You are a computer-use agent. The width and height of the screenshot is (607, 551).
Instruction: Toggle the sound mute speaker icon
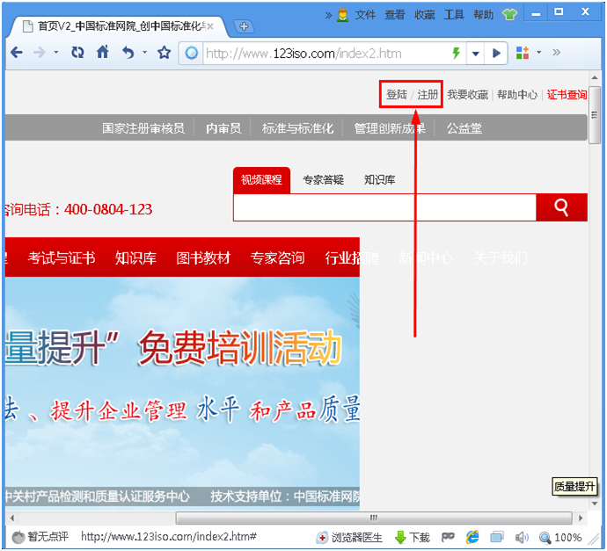click(521, 537)
